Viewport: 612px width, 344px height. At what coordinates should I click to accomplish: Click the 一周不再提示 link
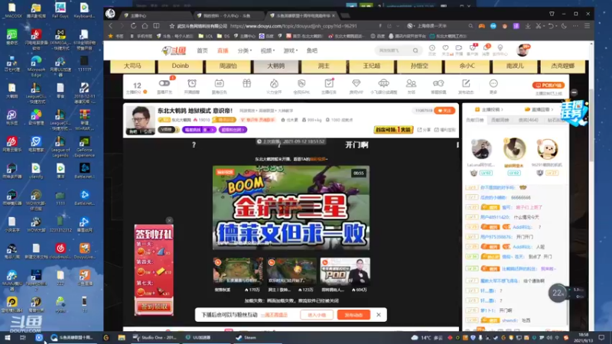pyautogui.click(x=275, y=315)
